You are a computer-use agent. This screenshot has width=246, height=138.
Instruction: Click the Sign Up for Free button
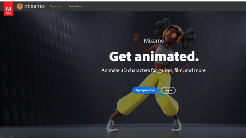point(145,90)
